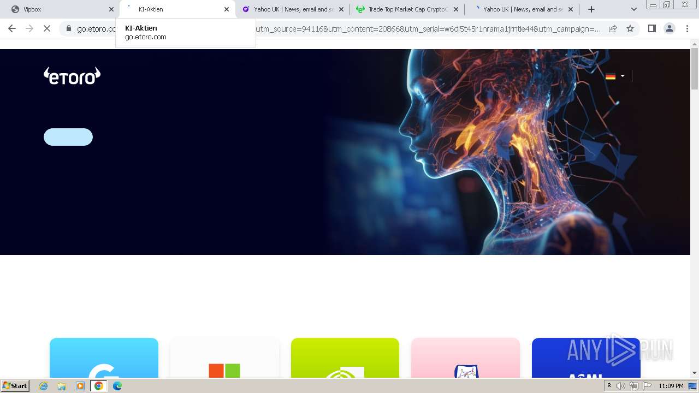
Task: Open the pink stock card
Action: click(465, 358)
